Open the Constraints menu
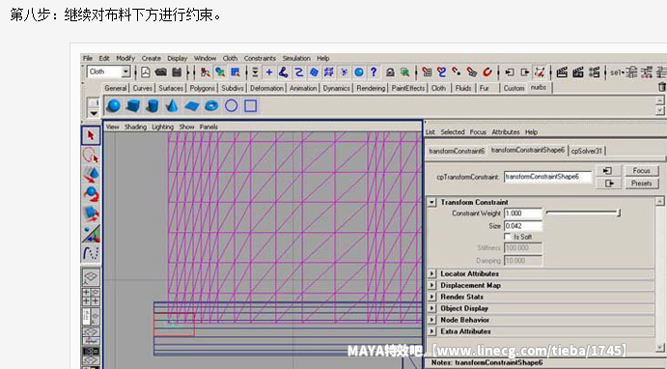667x369 pixels. click(x=260, y=58)
